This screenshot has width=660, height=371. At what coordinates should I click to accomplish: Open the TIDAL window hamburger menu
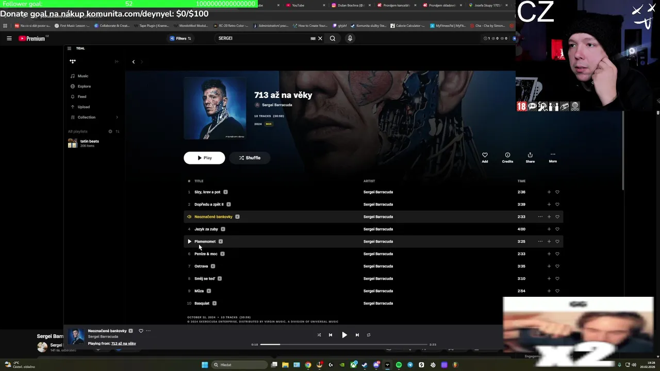[x=69, y=48]
